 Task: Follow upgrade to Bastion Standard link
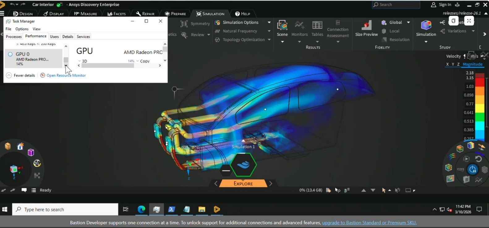click(x=369, y=223)
